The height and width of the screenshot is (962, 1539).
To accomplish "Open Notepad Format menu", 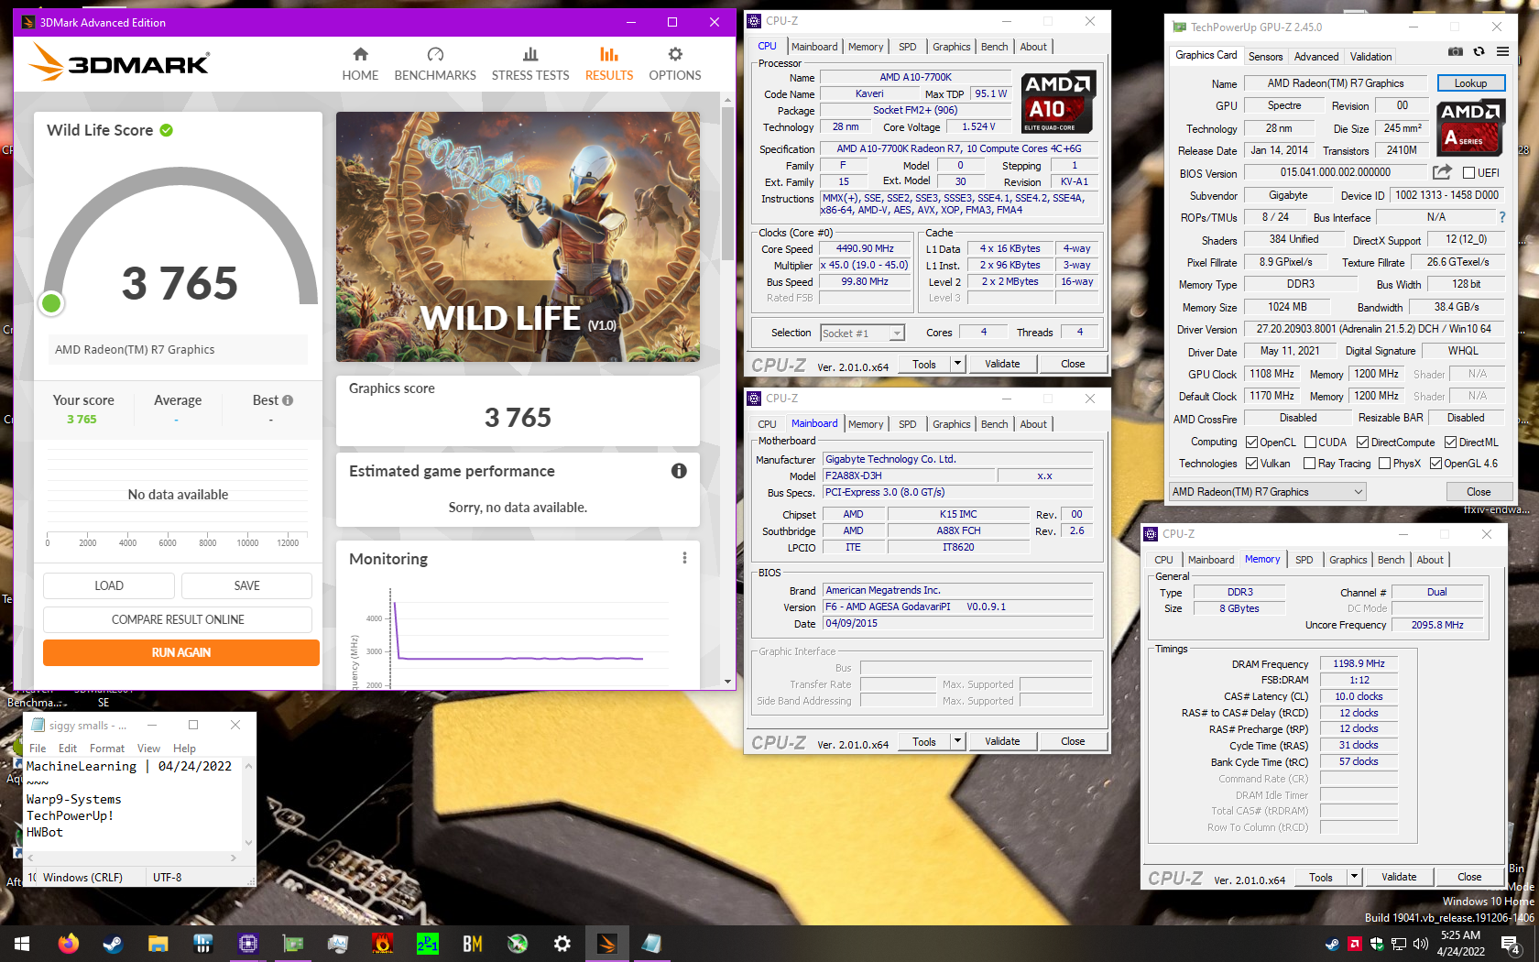I will (107, 749).
